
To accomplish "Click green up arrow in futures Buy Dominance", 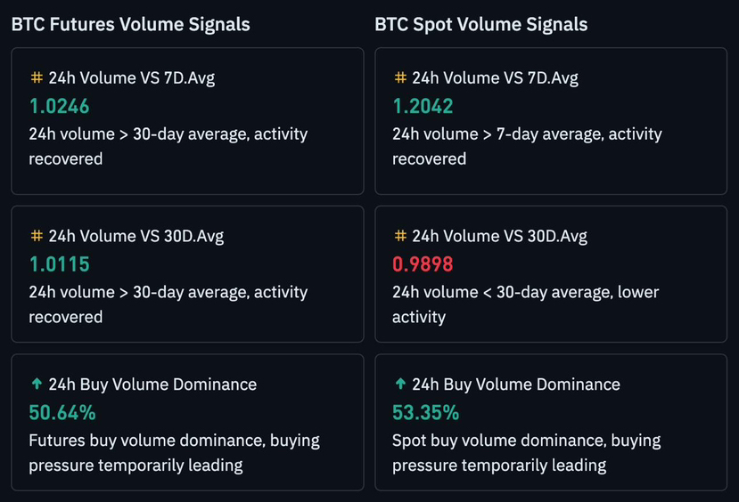I will [37, 384].
